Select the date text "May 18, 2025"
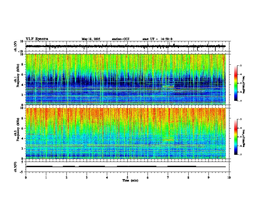Image resolution: width=258 pixels, height=199 pixels. tap(91, 39)
